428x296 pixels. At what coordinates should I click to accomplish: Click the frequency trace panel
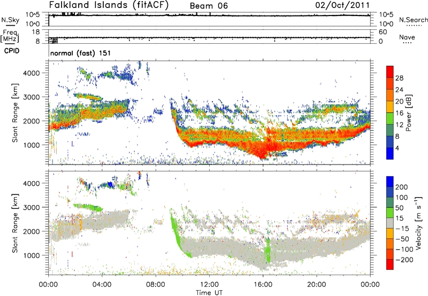(x=209, y=36)
